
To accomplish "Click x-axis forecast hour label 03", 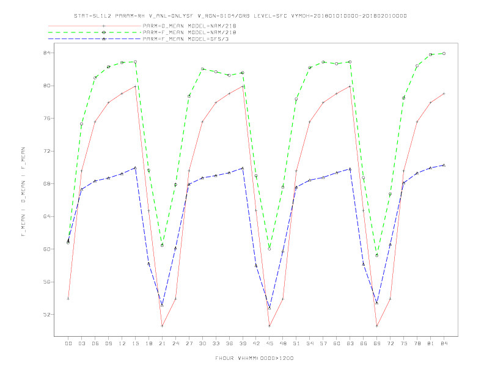I will tap(81, 343).
